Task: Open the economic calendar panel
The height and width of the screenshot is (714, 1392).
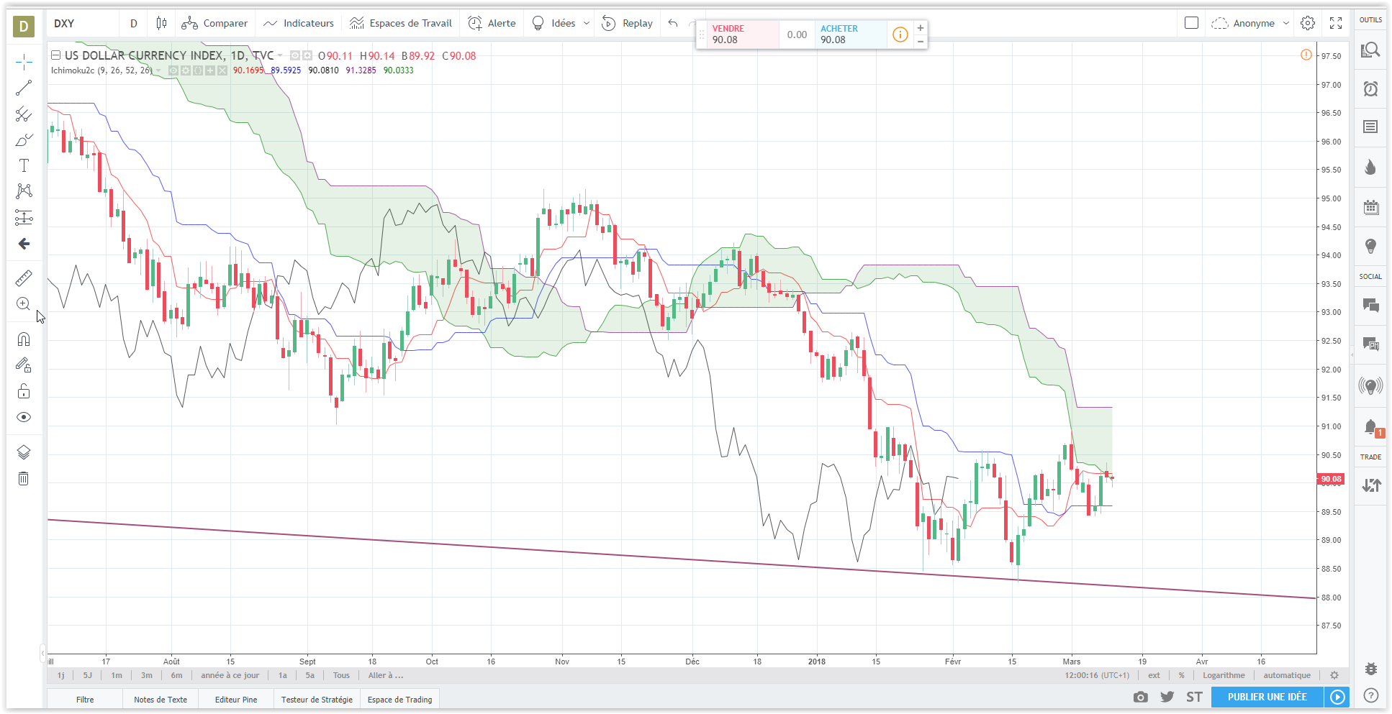Action: 1370,208
